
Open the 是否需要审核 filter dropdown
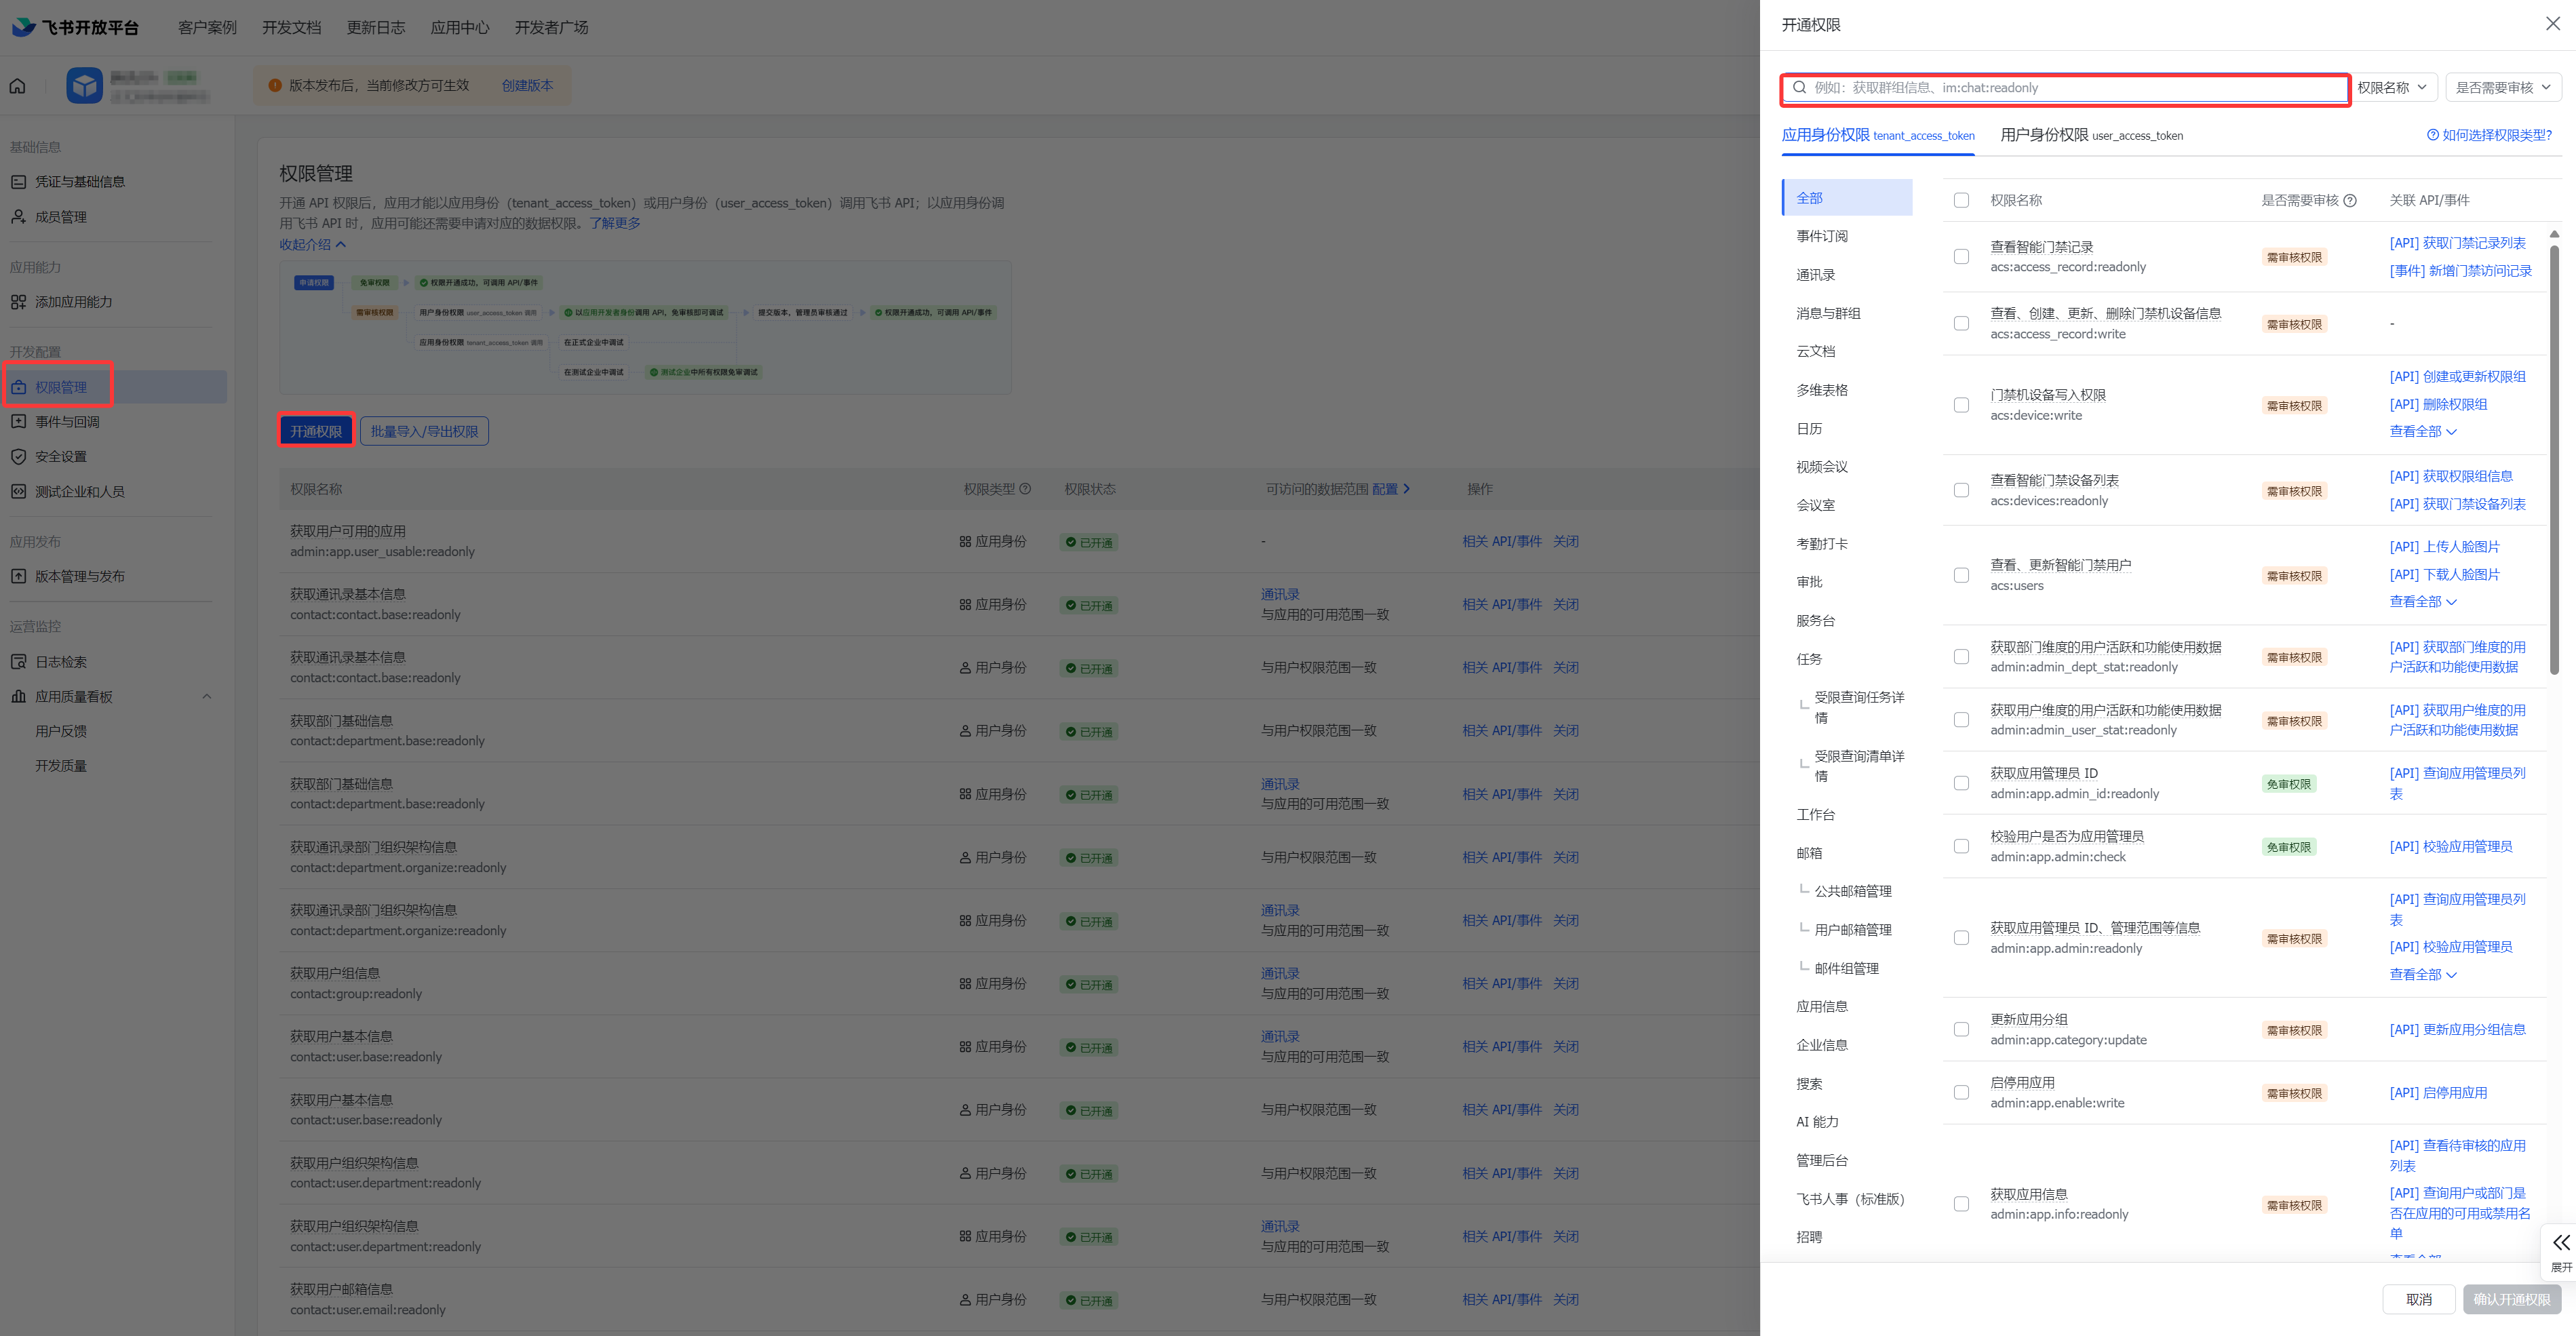[x=2502, y=88]
